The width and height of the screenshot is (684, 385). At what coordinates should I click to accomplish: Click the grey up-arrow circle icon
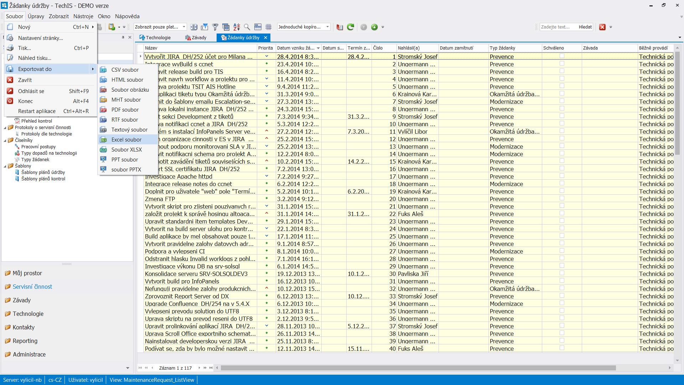point(363,27)
